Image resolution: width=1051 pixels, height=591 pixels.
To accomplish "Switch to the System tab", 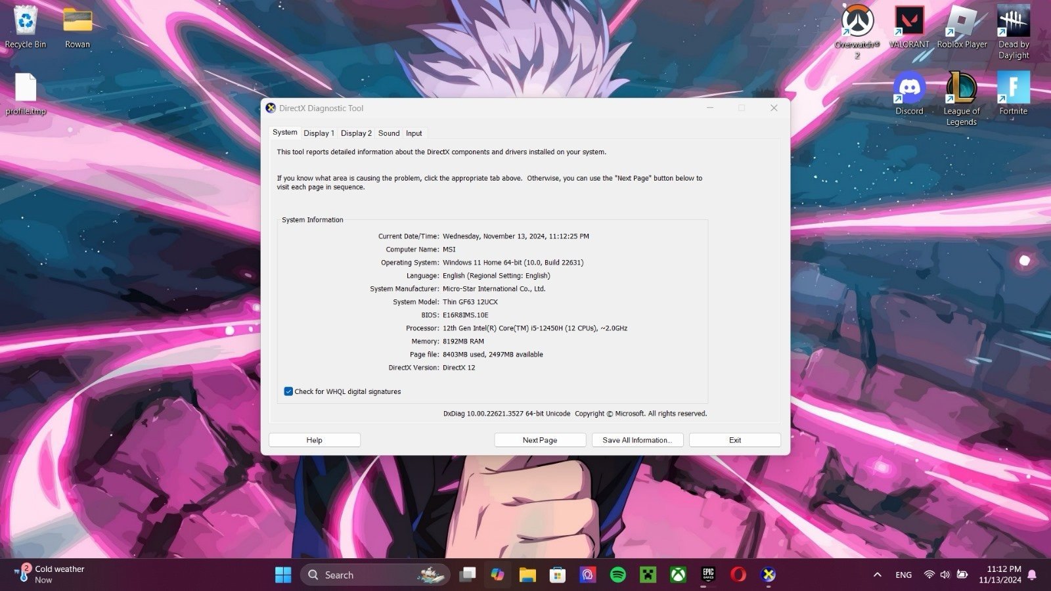I will [x=285, y=132].
